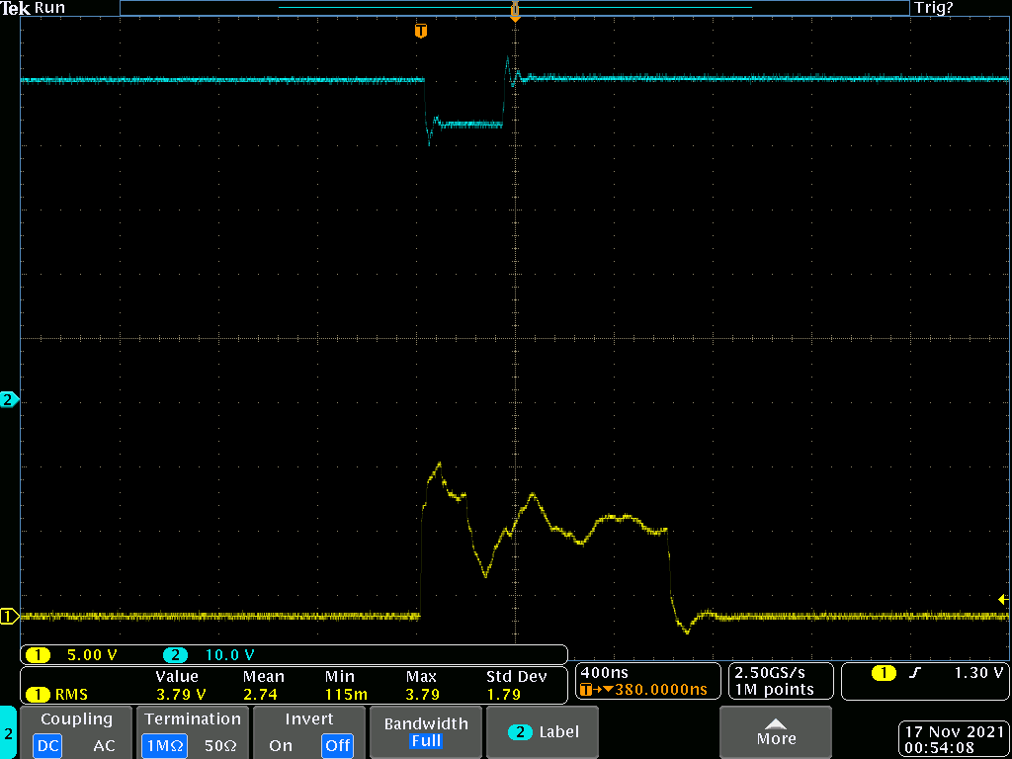Select the channel 1 ground reference marker
Viewport: 1012px width, 759px height.
pyautogui.click(x=10, y=617)
